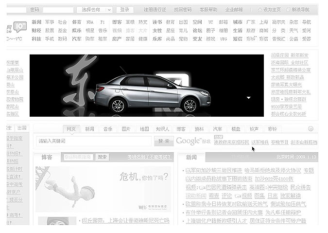Go to 科技 channel
Viewport: 328px width, 233px height.
tap(36, 39)
